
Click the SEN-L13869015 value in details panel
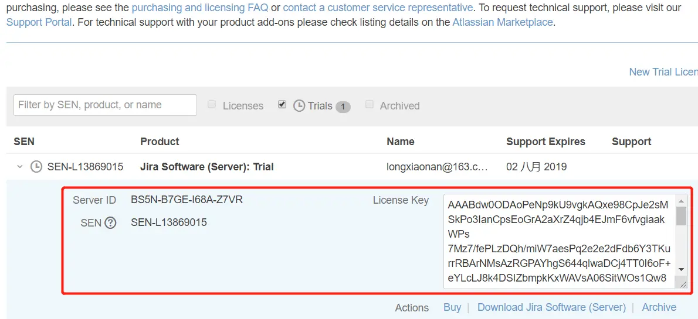(x=169, y=222)
